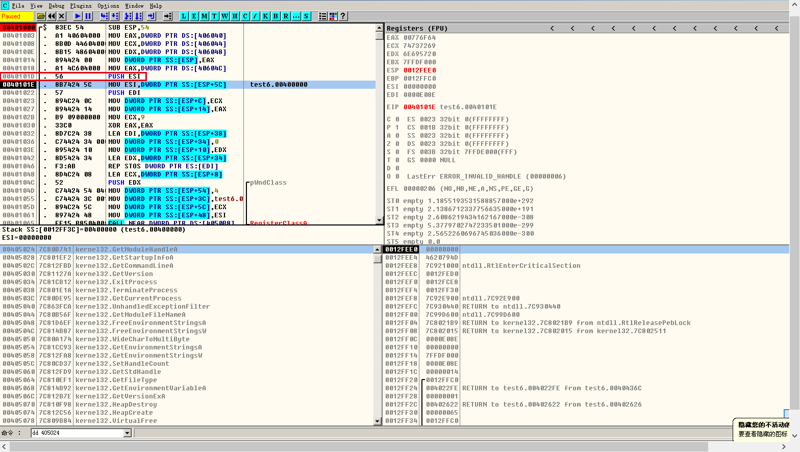Open the Window menu
The height and width of the screenshot is (452, 800).
pos(134,6)
